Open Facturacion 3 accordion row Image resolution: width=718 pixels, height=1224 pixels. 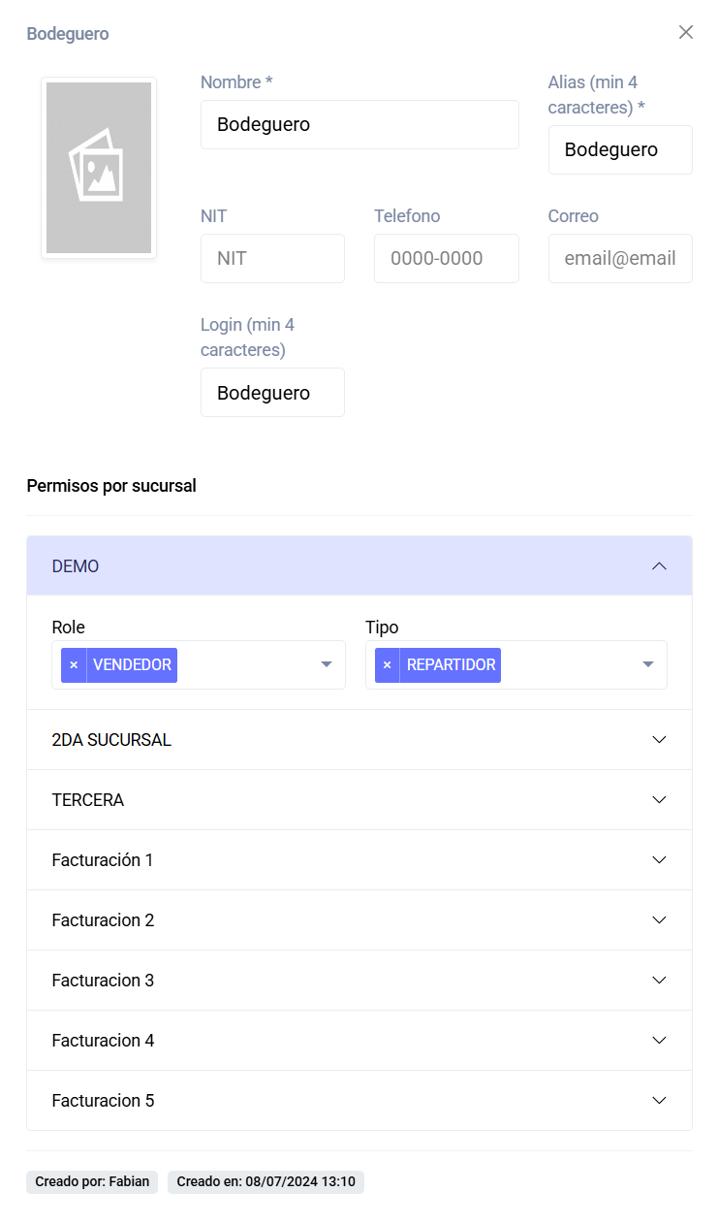point(359,980)
